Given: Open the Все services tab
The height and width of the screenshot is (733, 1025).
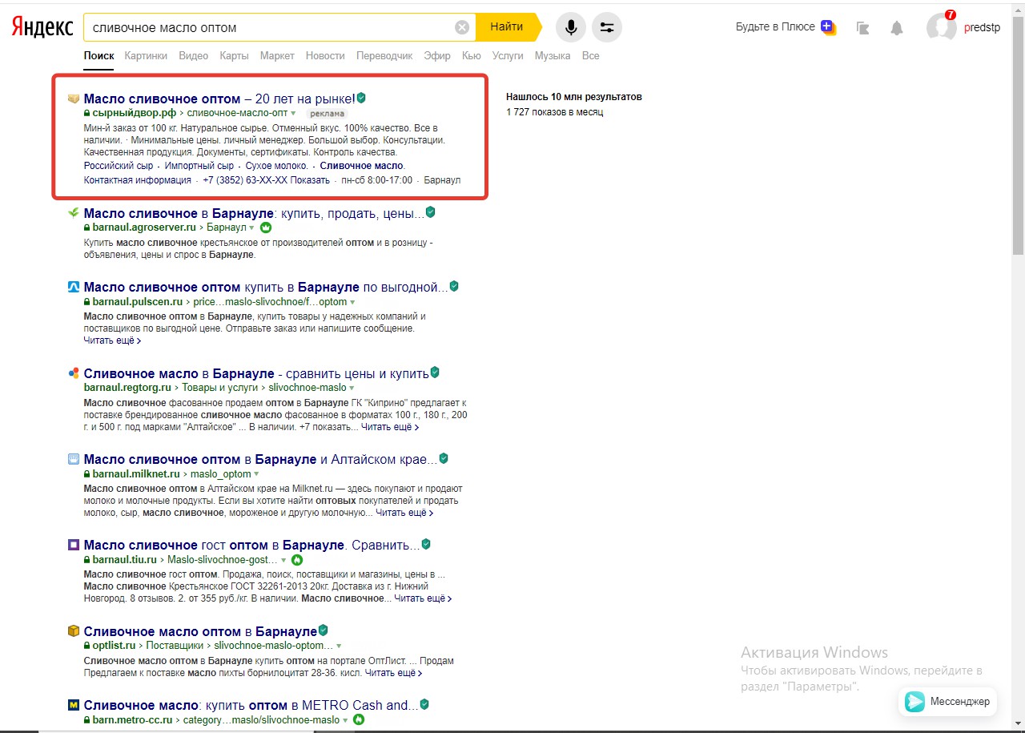Looking at the screenshot, I should pyautogui.click(x=591, y=56).
